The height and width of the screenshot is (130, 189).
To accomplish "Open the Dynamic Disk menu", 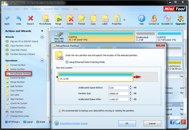I will click(x=52, y=9).
